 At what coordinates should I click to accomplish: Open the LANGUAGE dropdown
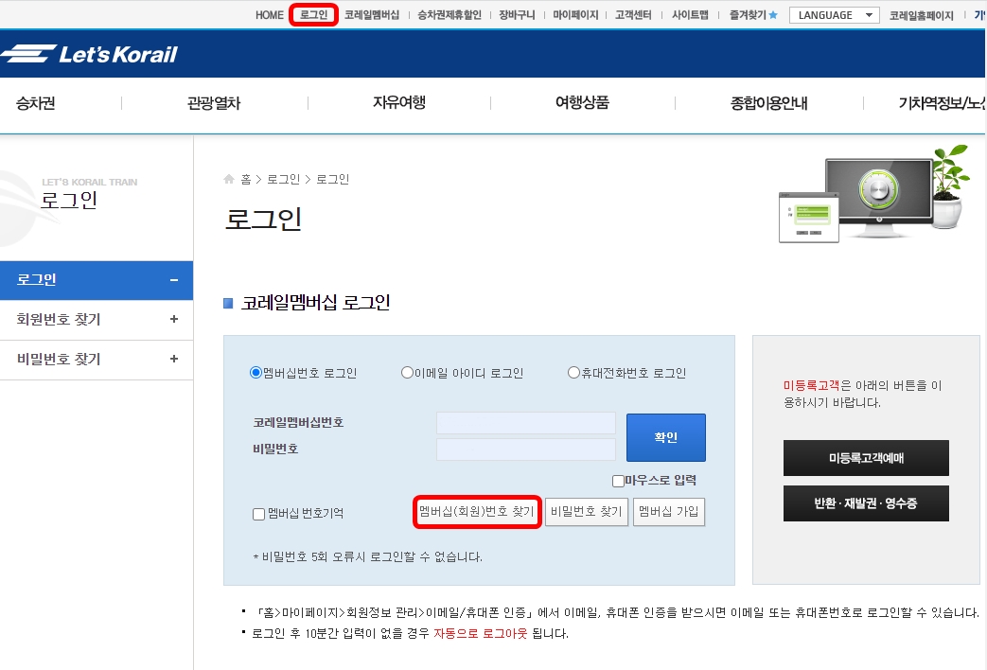coord(833,14)
